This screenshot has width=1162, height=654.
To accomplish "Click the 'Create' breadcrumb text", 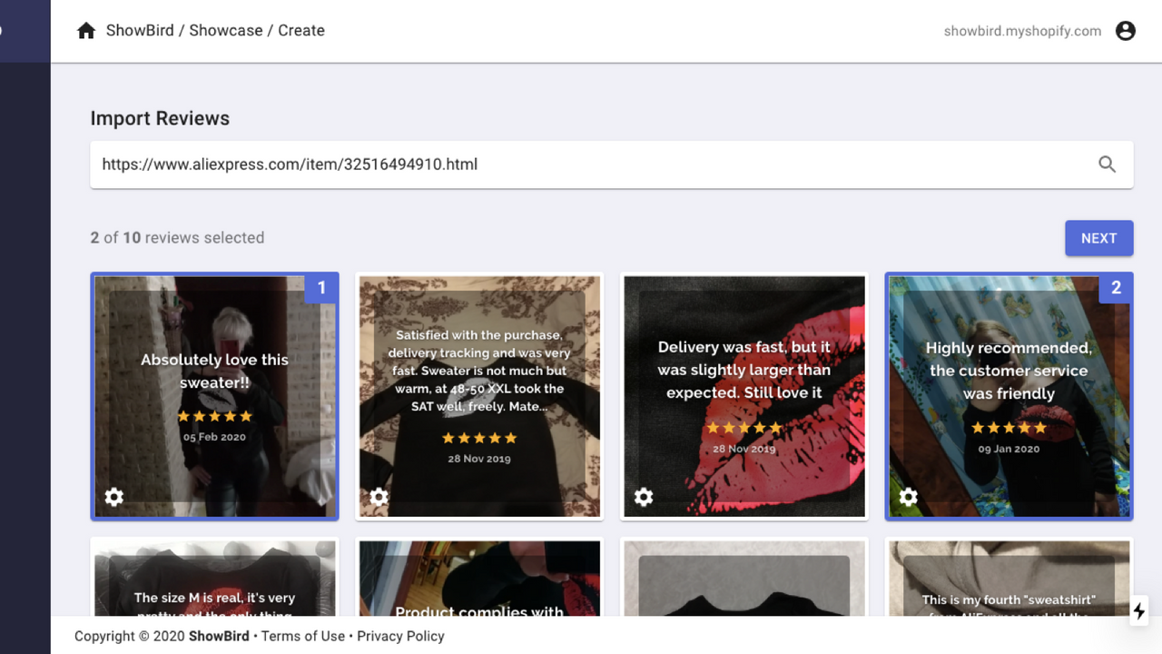I will pos(301,30).
